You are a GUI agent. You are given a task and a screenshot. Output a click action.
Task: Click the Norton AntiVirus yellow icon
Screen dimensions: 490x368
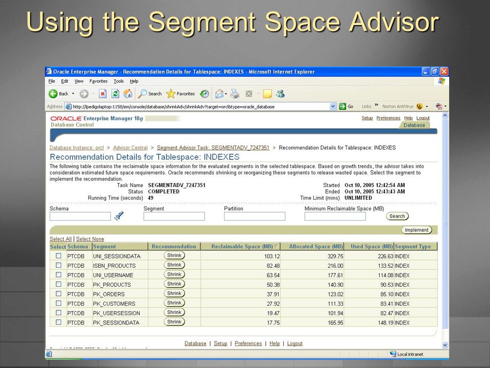tap(420, 106)
